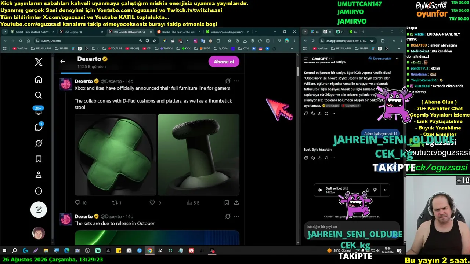
Task: Bookmark the Xbox and Ikea post
Action: (x=227, y=202)
